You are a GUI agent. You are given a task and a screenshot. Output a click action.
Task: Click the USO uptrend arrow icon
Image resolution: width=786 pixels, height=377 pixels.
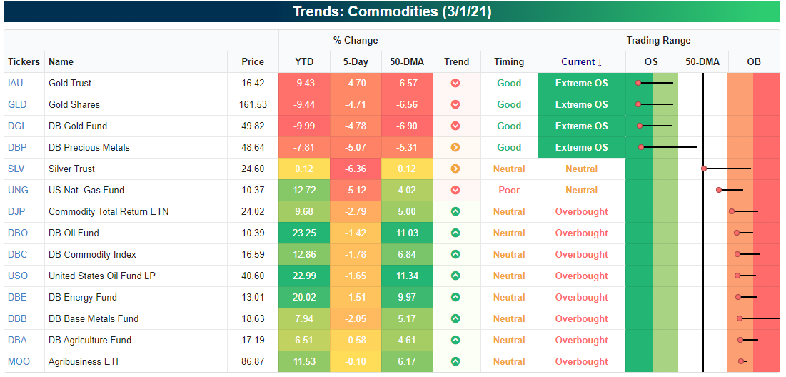(x=455, y=276)
